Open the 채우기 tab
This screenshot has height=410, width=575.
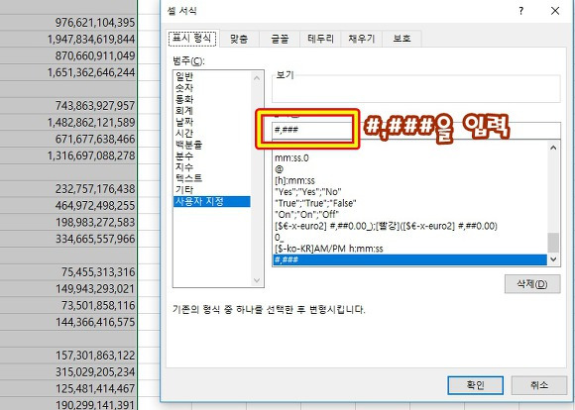[362, 39]
